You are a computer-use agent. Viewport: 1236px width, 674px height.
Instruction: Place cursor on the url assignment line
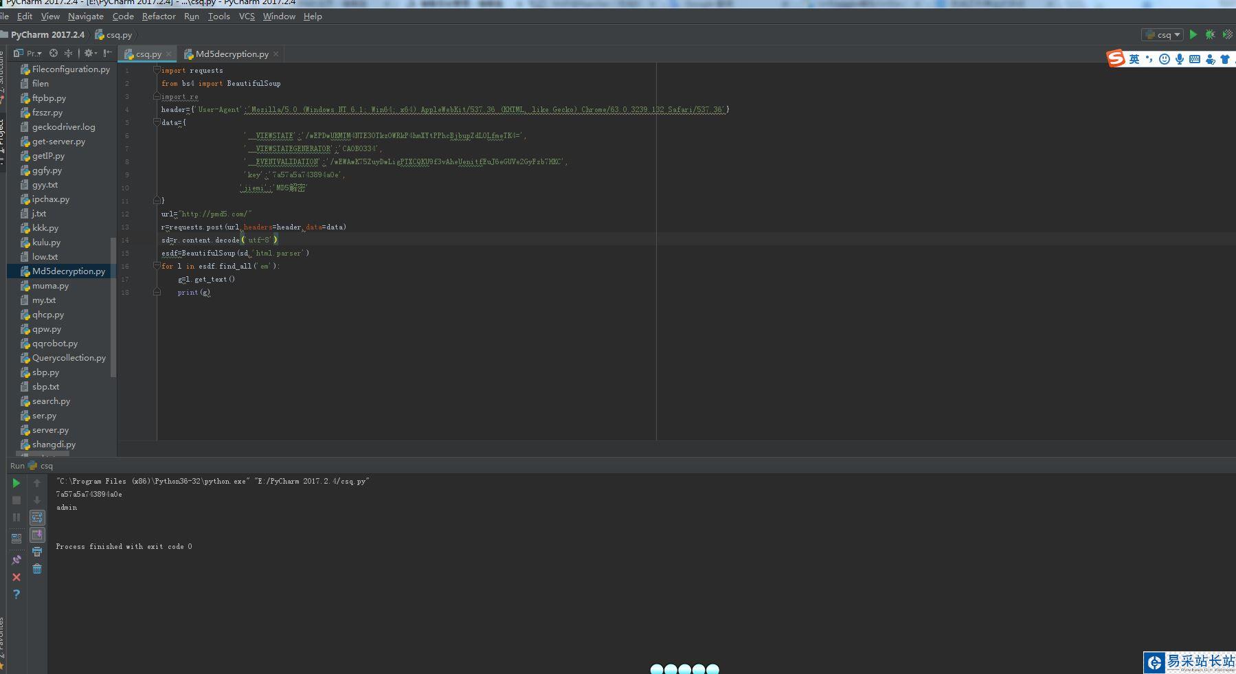click(x=206, y=214)
